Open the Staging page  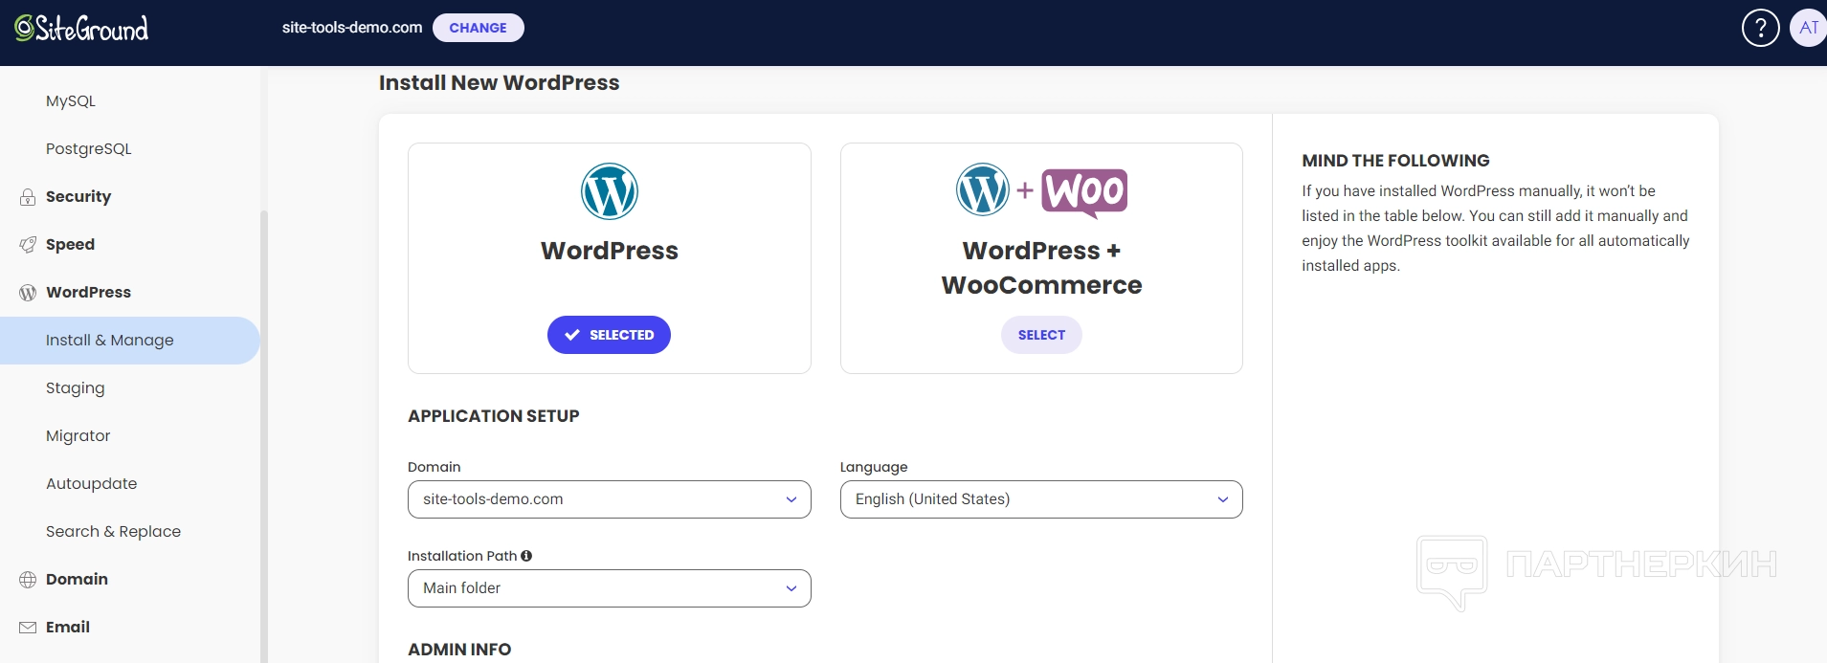[x=76, y=388]
